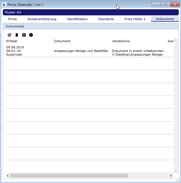
Task: Switch to the Firma tab
Action: coord(12,19)
